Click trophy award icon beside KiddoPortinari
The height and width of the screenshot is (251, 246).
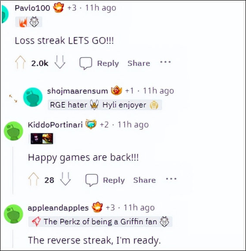coord(91,124)
